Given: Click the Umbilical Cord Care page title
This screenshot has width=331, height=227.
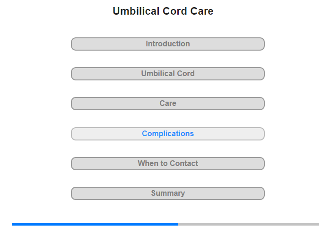Looking at the screenshot, I should pyautogui.click(x=163, y=11).
